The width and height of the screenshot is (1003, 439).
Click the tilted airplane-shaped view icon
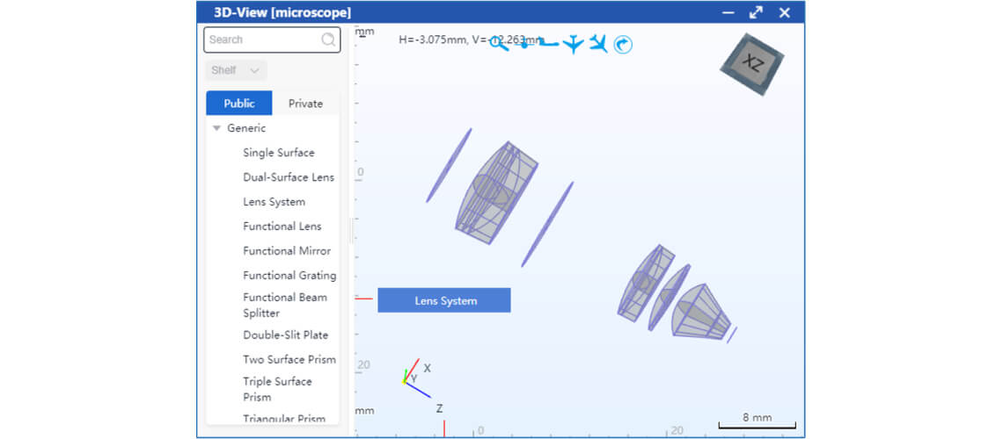598,43
